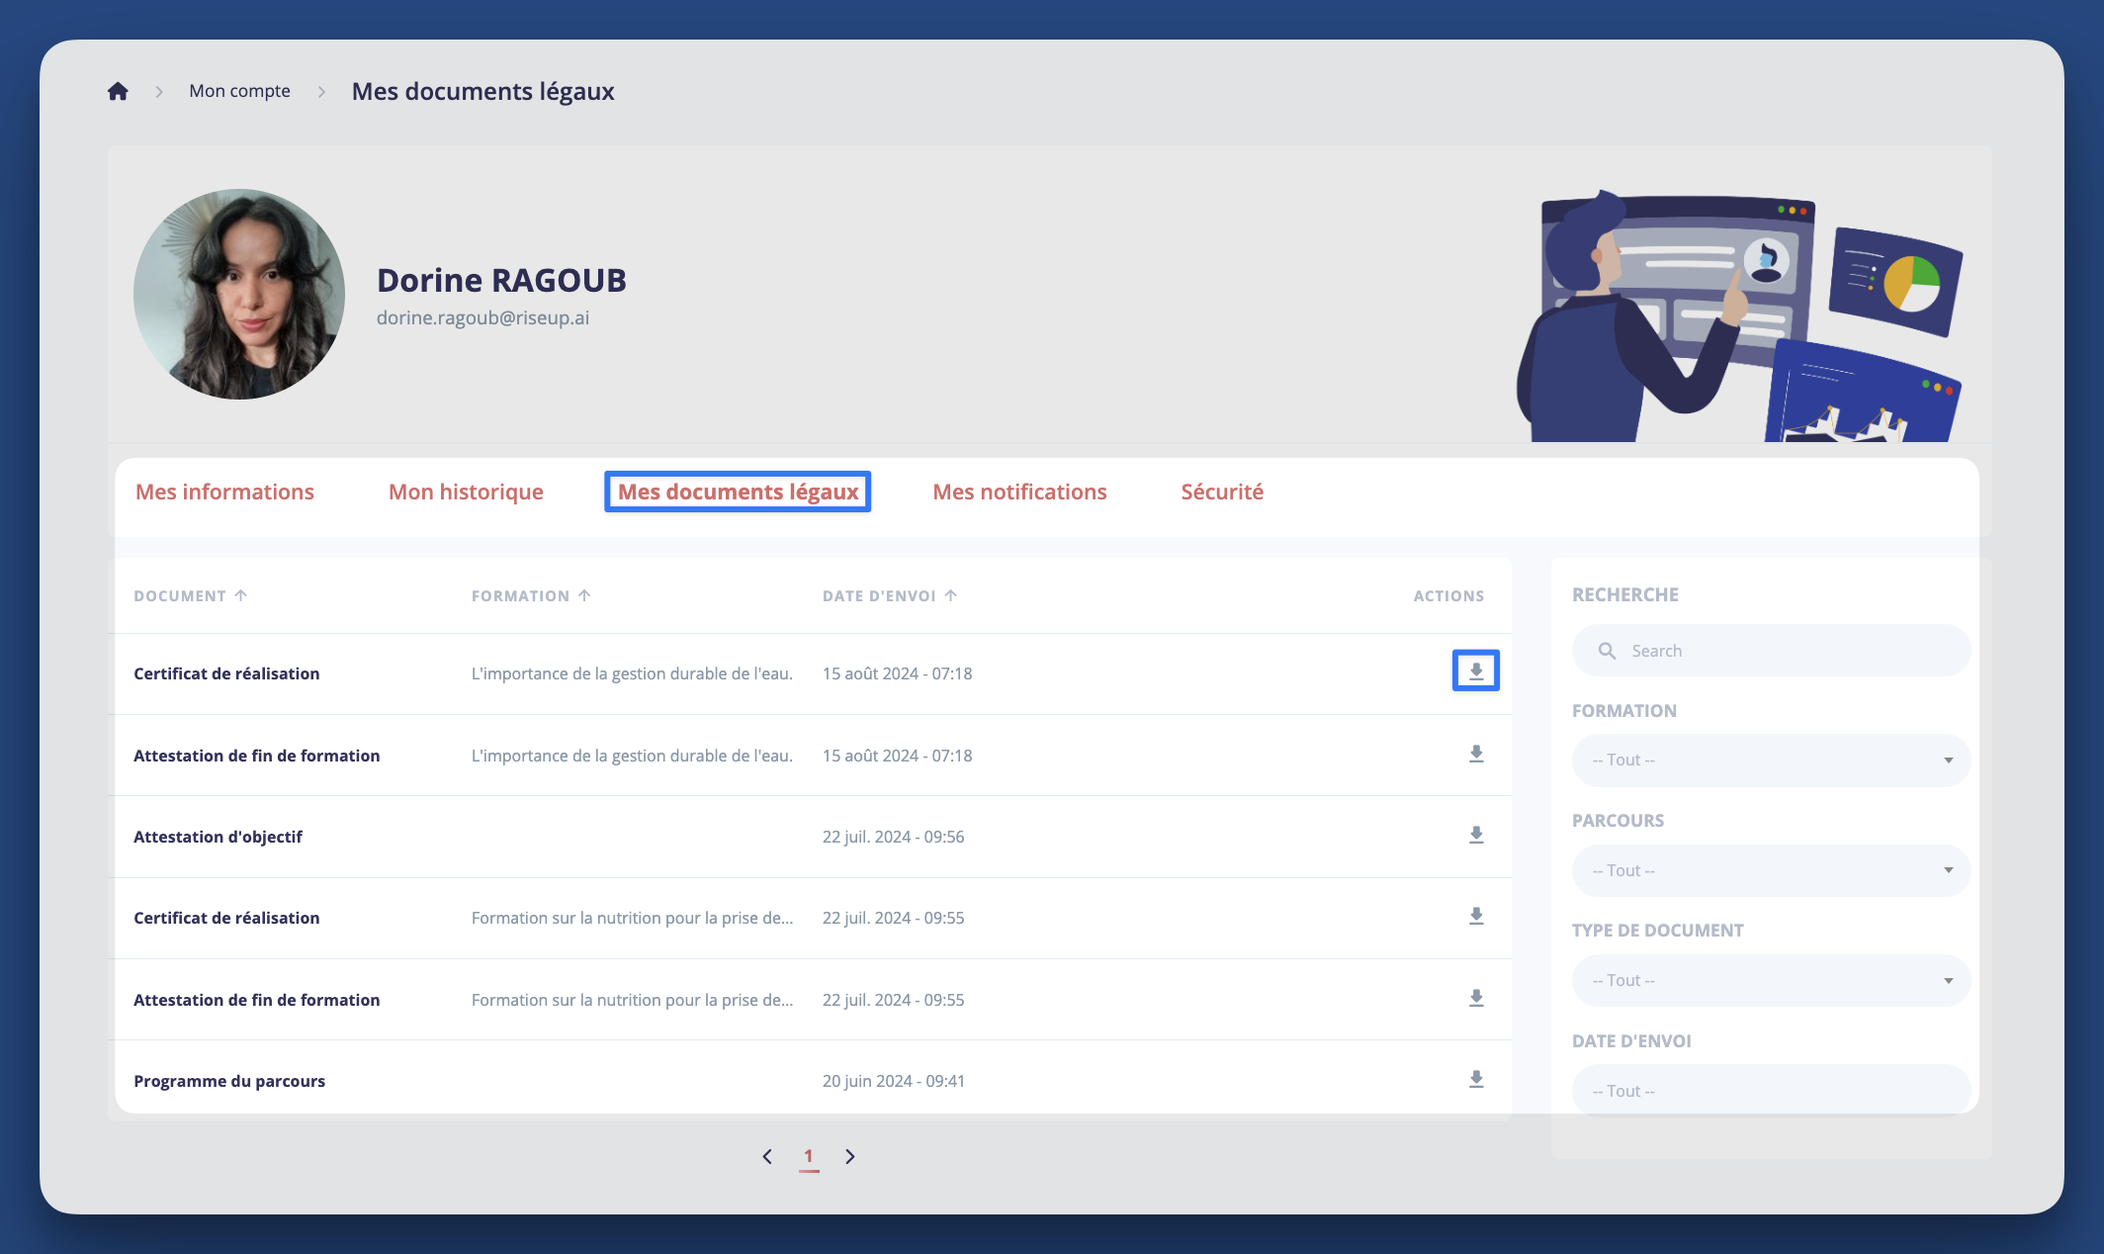Open the Sécurité tab
The image size is (2104, 1254).
click(x=1222, y=492)
